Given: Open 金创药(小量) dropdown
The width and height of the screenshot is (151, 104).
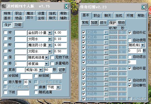Looking at the screenshot, I should click(50, 33).
